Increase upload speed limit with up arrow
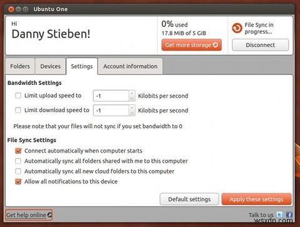This screenshot has width=300, height=227. coord(132,93)
